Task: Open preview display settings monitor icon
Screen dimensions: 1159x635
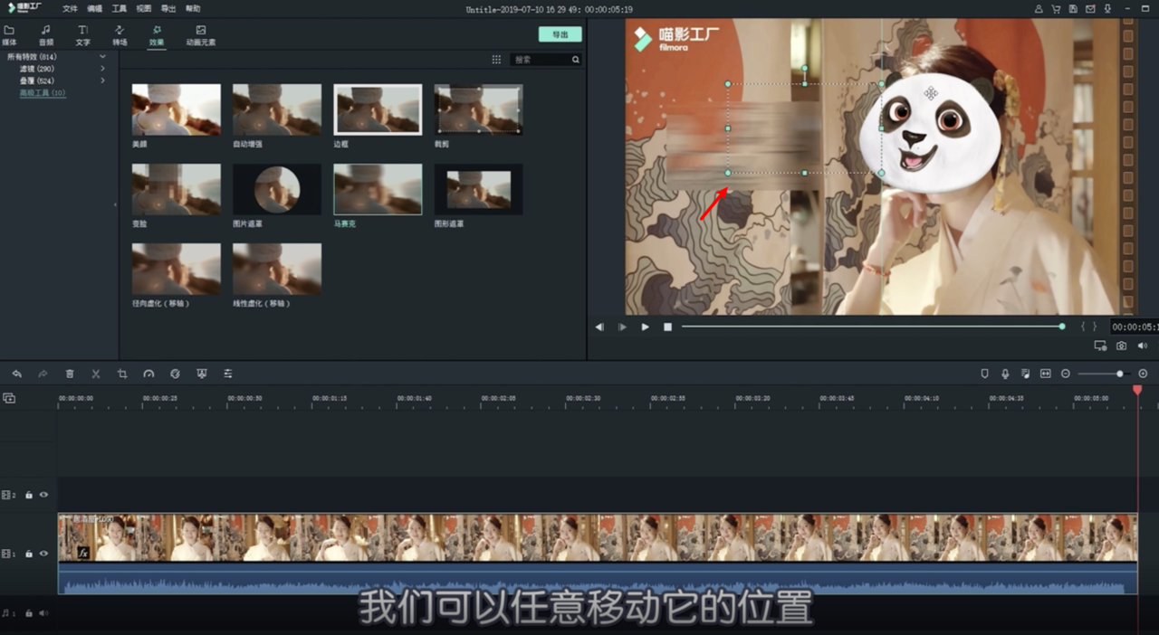Action: pos(1100,346)
